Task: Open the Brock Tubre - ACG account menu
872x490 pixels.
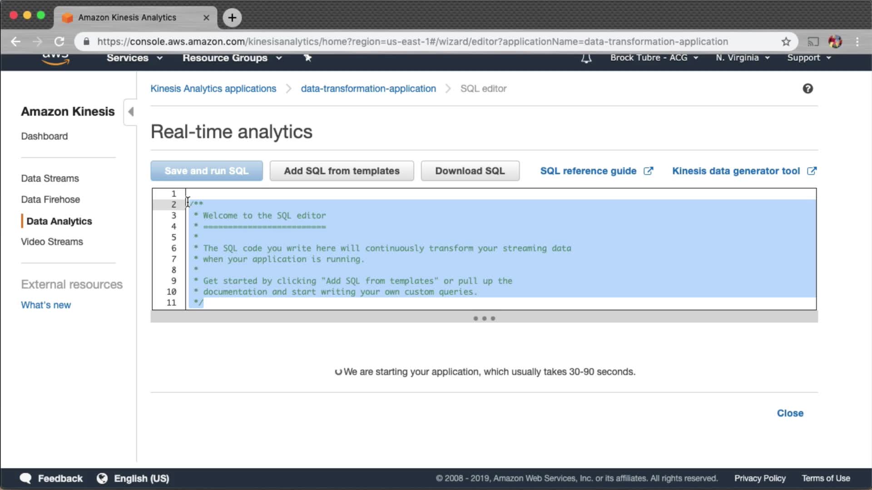Action: tap(654, 58)
